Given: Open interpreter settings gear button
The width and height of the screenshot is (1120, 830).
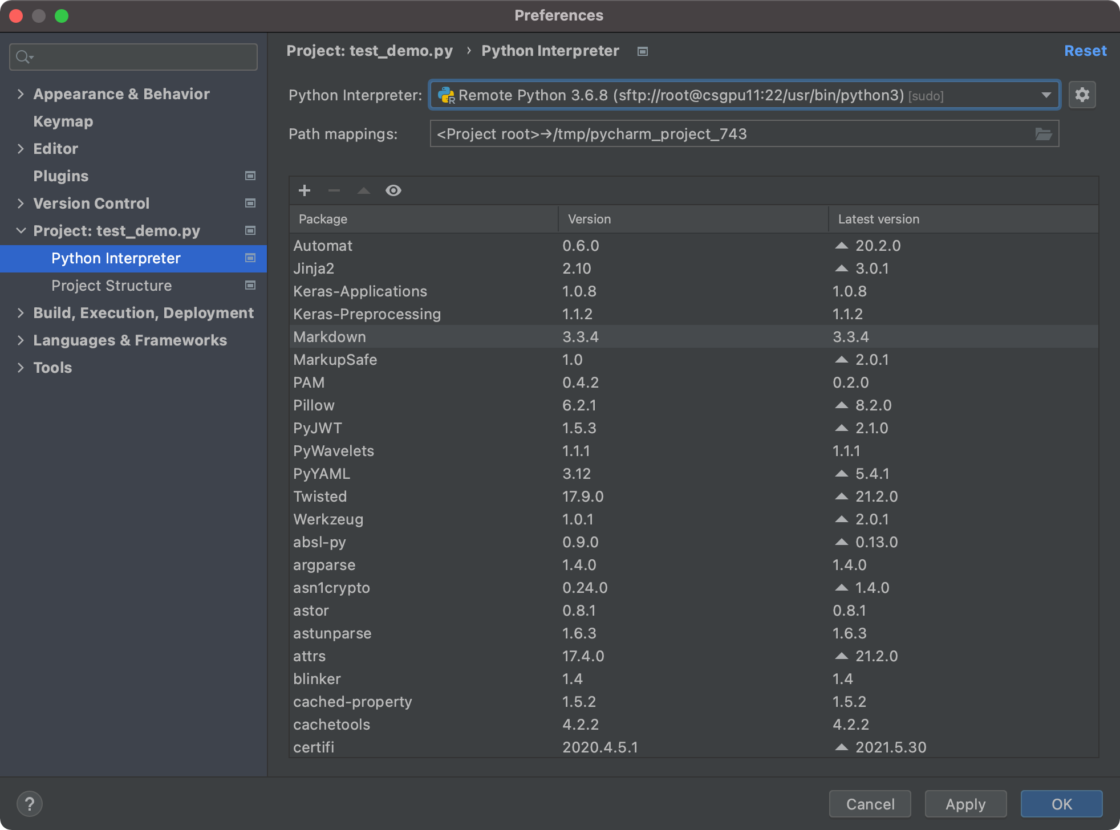Looking at the screenshot, I should (x=1082, y=95).
